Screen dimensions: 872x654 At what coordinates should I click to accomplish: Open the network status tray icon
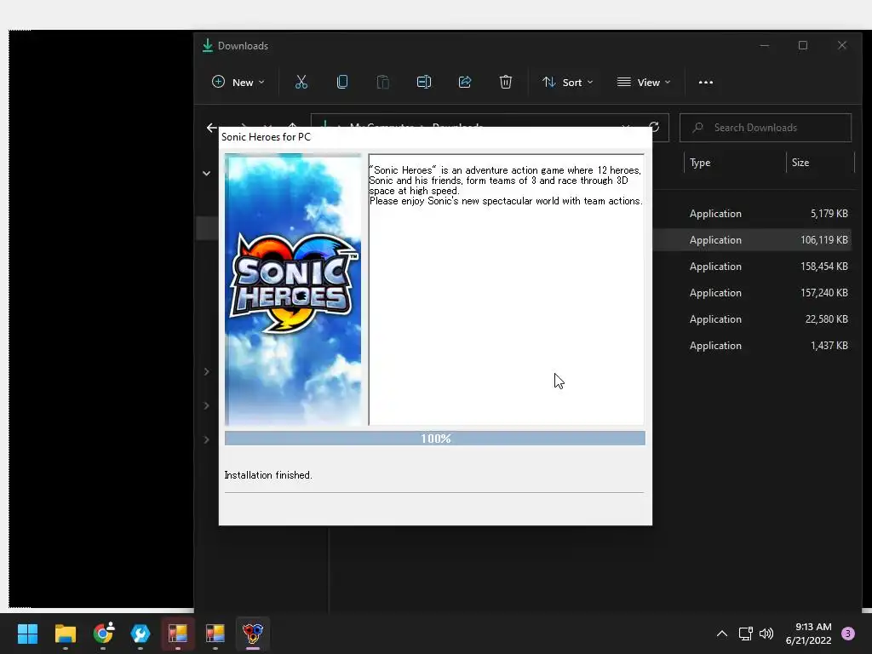click(x=746, y=634)
